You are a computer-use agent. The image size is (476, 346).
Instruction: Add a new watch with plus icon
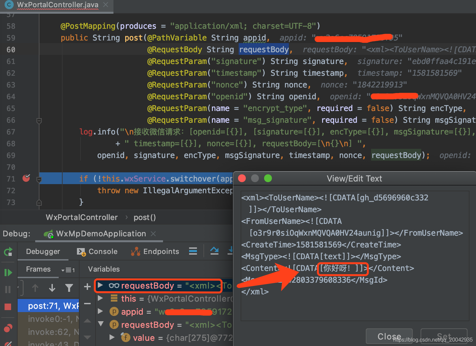pyautogui.click(x=87, y=287)
